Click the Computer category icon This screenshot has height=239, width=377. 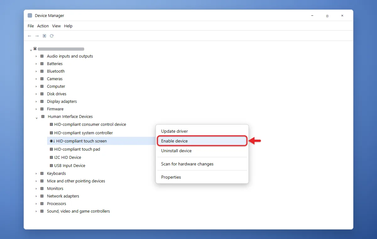pyautogui.click(x=42, y=86)
